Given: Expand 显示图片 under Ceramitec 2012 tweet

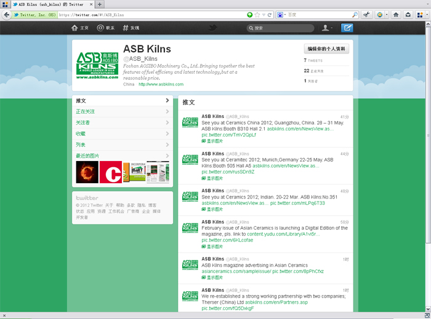Looking at the screenshot, I should click(212, 178).
